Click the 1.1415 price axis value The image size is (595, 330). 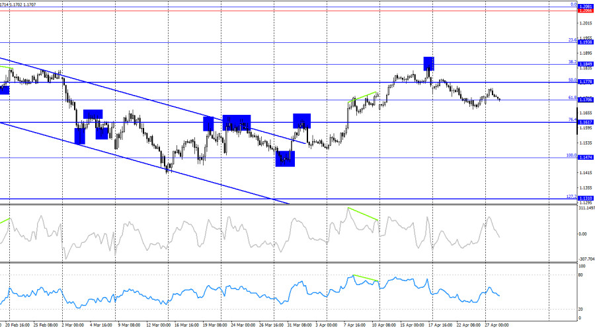(586, 173)
